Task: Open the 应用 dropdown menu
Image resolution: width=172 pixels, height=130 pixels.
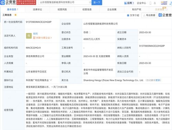Action: pyautogui.click(x=129, y=3)
